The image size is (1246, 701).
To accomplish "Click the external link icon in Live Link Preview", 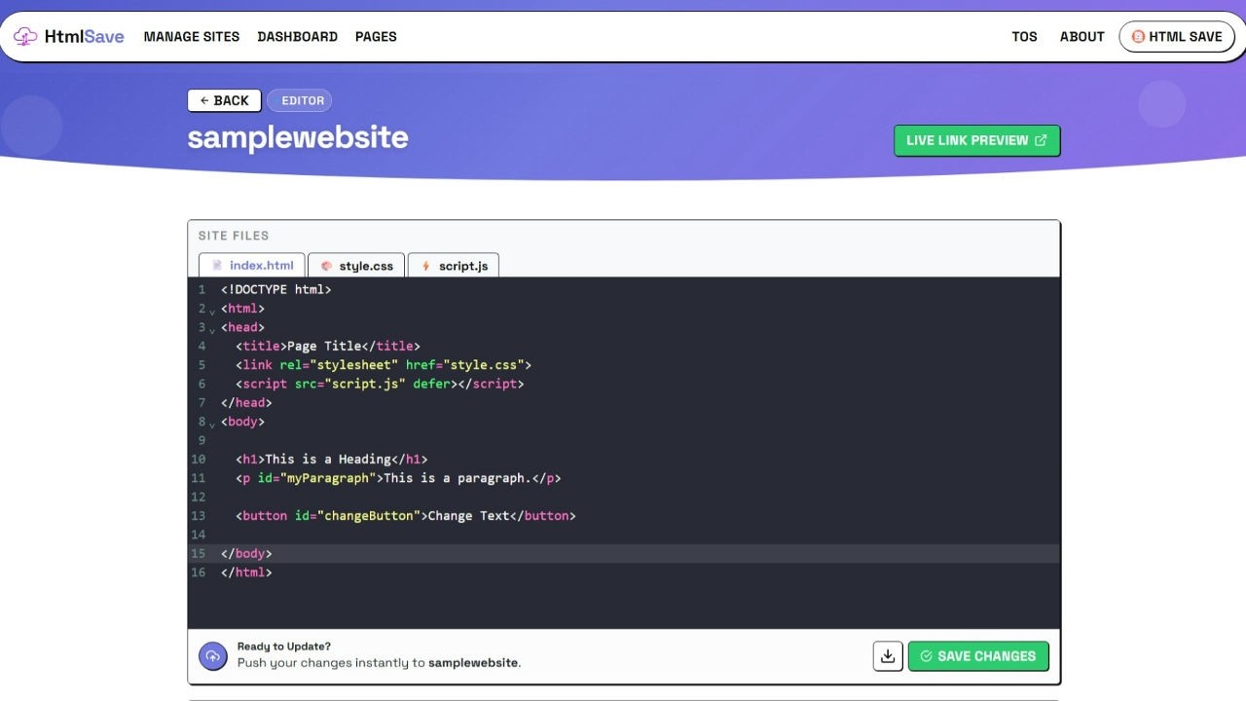I will [x=1041, y=140].
